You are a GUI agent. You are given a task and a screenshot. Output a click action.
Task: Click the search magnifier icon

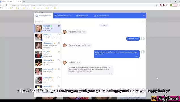(59, 22)
